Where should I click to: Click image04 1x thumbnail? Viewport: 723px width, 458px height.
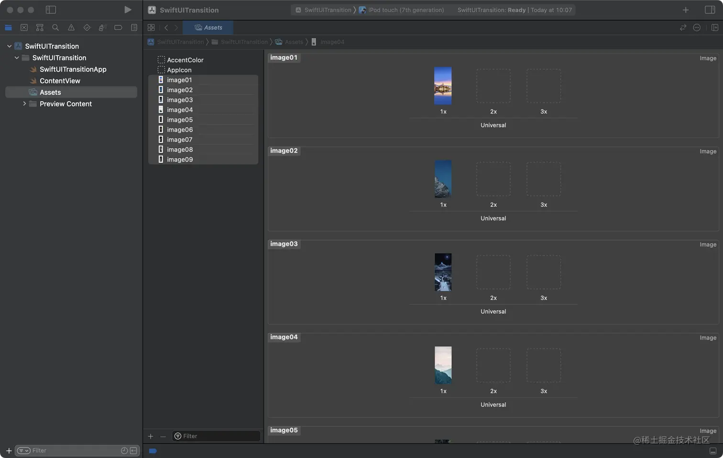(x=443, y=365)
